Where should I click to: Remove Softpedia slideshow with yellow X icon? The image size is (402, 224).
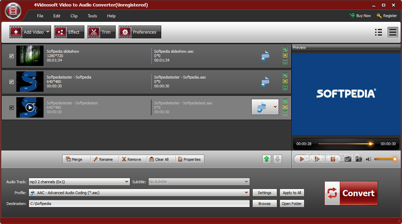[x=285, y=55]
